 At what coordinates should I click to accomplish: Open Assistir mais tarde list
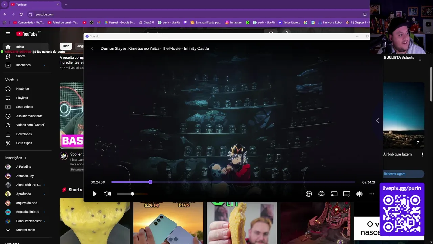click(25, 116)
